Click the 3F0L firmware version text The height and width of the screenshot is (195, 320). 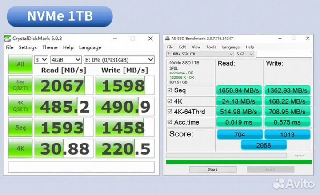click(x=174, y=68)
